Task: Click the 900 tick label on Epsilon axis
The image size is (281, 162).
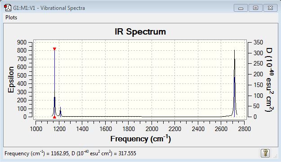Action: [22, 42]
